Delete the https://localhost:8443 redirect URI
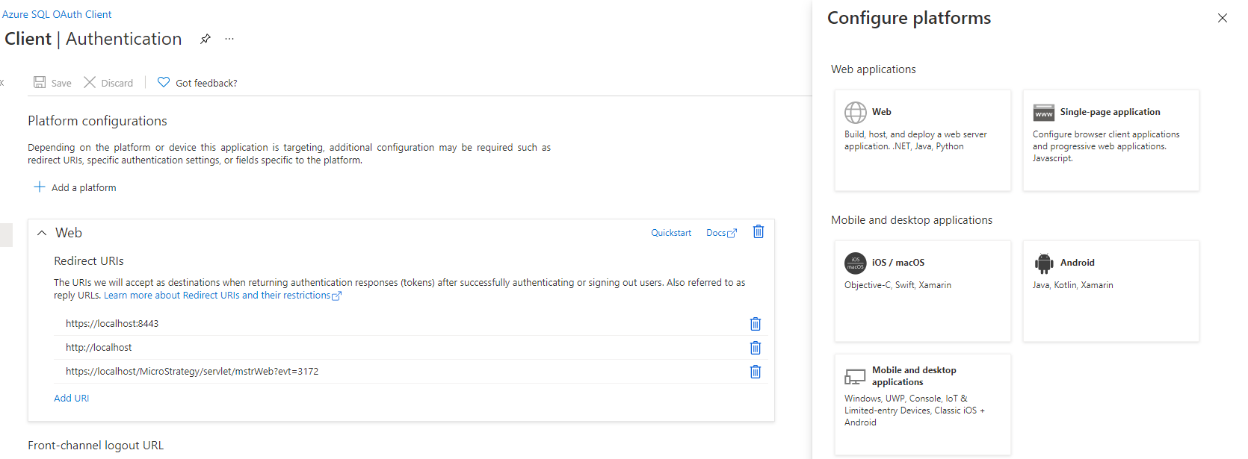 [x=755, y=324]
